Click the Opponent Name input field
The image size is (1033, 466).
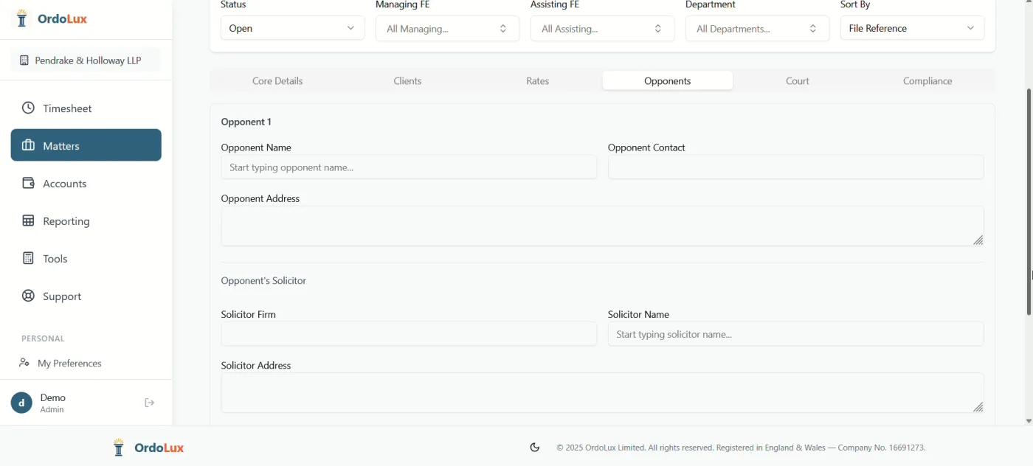[x=409, y=167]
